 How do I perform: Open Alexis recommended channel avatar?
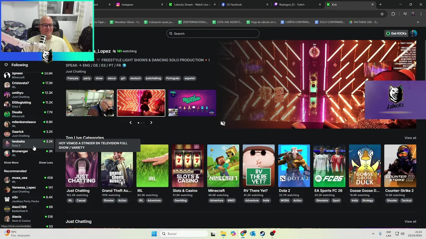pyautogui.click(x=7, y=218)
